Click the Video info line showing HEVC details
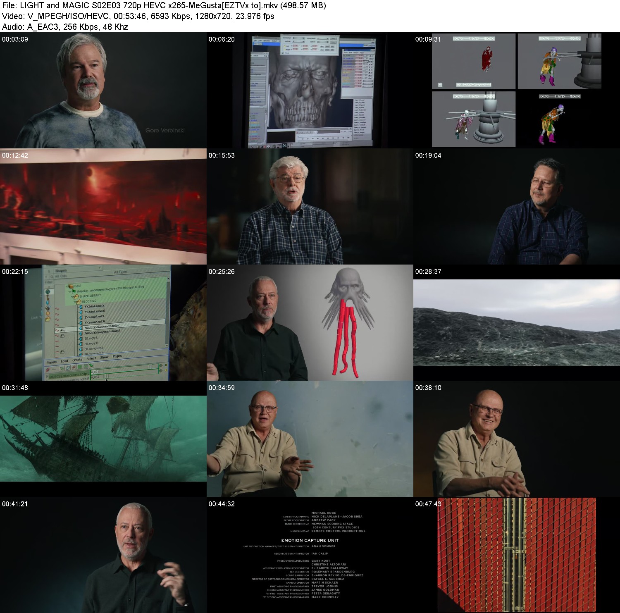620x613 pixels. [x=138, y=16]
